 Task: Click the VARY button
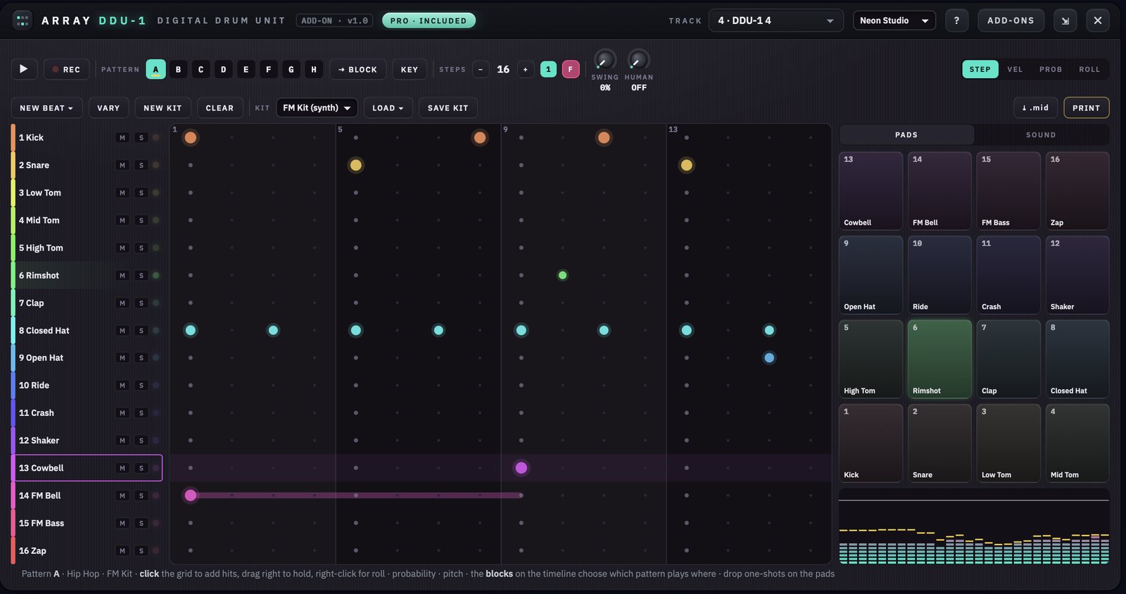coord(108,108)
